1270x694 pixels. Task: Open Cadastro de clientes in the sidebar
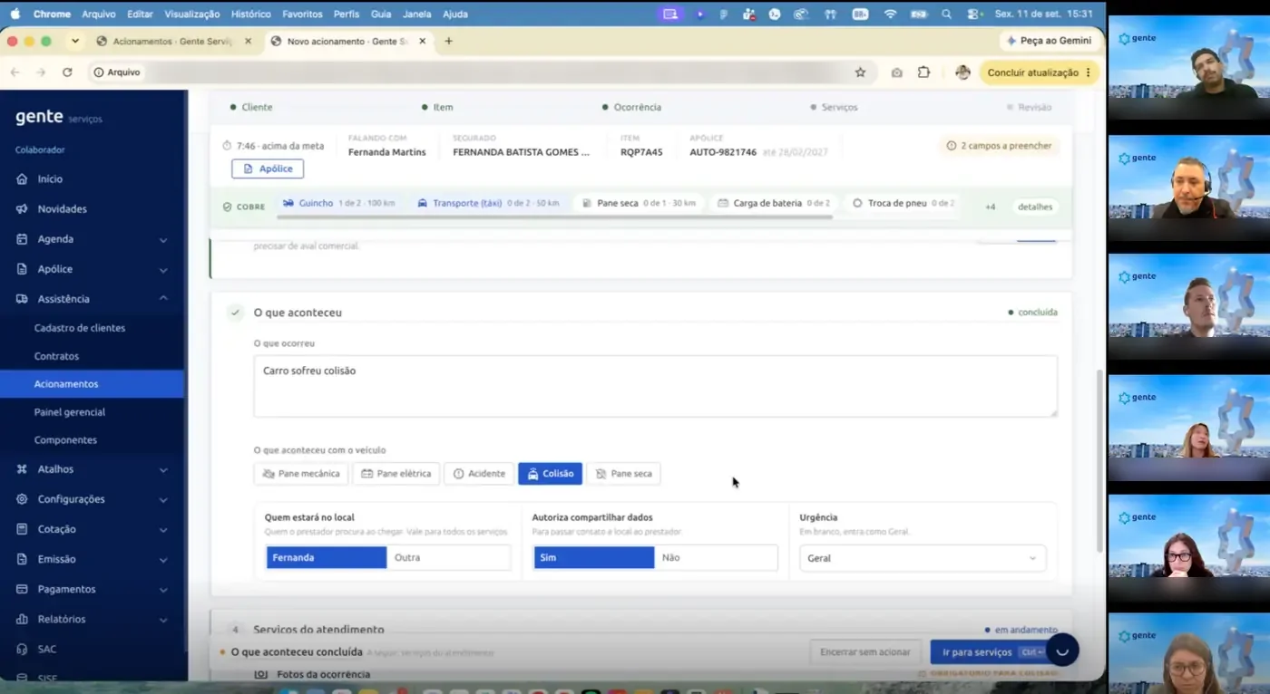(x=80, y=328)
